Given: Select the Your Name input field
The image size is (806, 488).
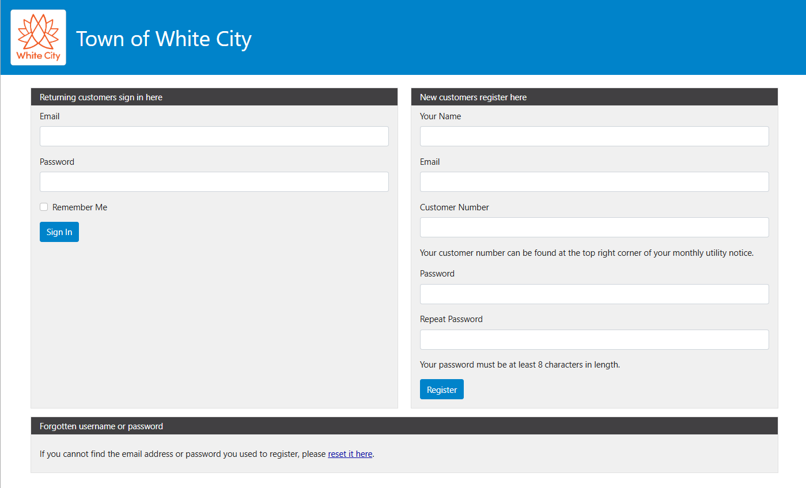Looking at the screenshot, I should click(594, 137).
